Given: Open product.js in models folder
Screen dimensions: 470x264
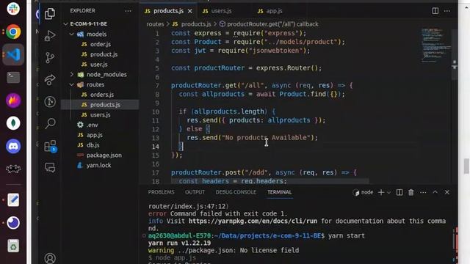Looking at the screenshot, I should tap(104, 54).
